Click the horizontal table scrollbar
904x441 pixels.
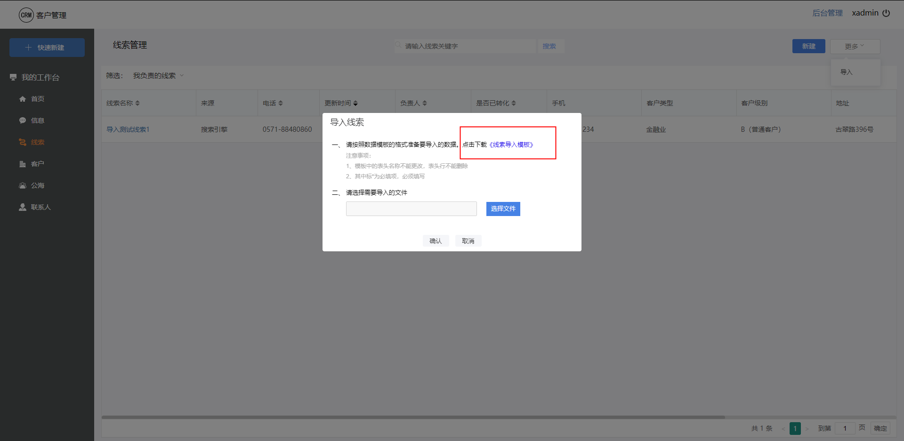point(413,417)
